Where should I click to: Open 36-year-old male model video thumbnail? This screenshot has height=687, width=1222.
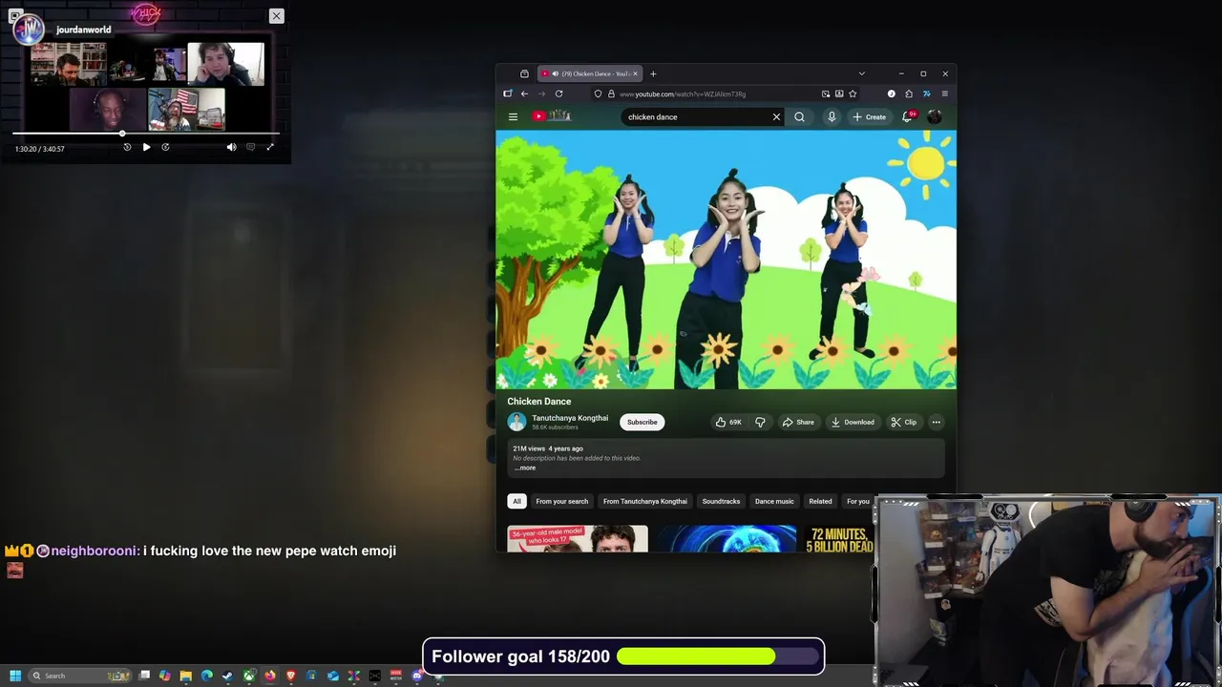click(x=578, y=538)
